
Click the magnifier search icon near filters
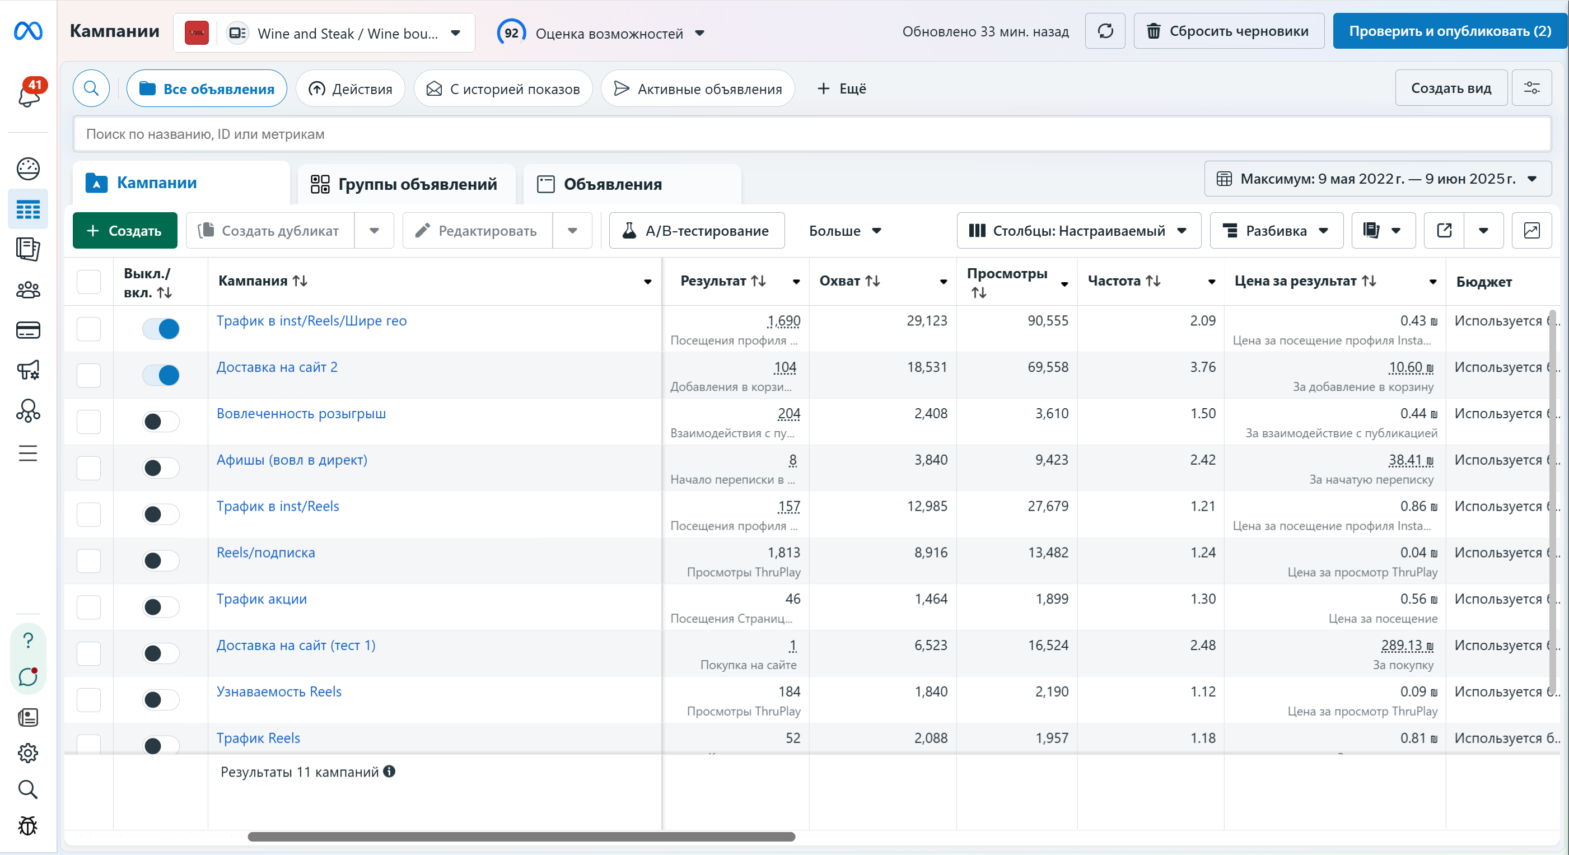point(91,89)
